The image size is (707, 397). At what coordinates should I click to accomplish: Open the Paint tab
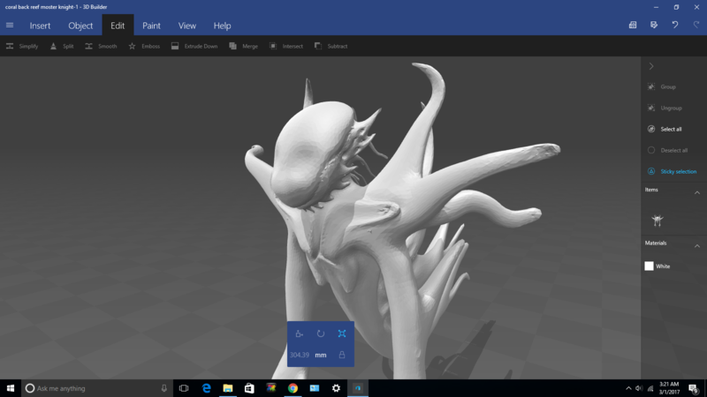point(151,26)
